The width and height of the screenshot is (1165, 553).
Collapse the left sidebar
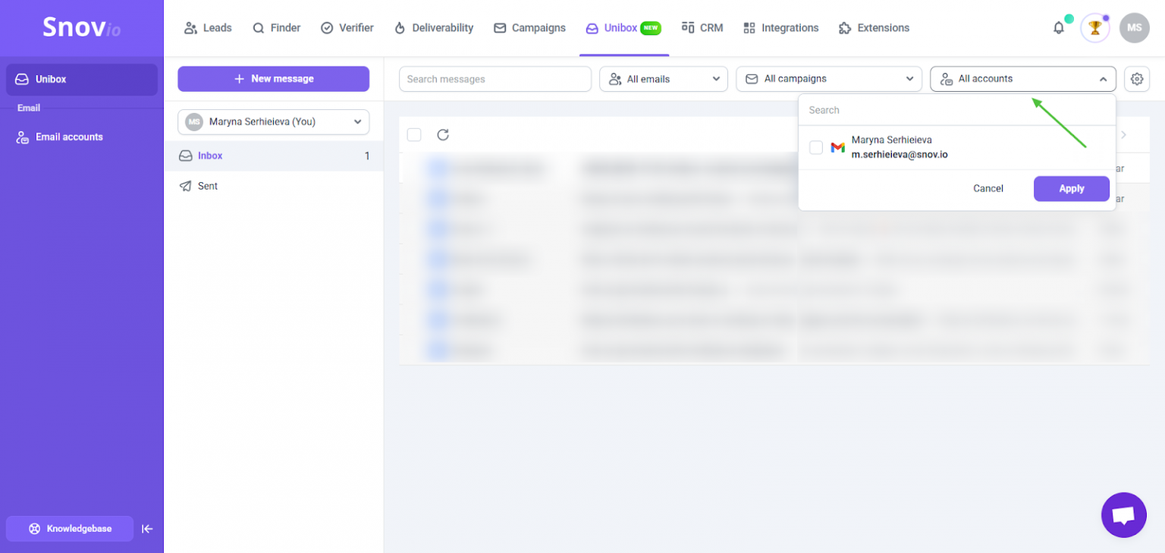coord(147,529)
